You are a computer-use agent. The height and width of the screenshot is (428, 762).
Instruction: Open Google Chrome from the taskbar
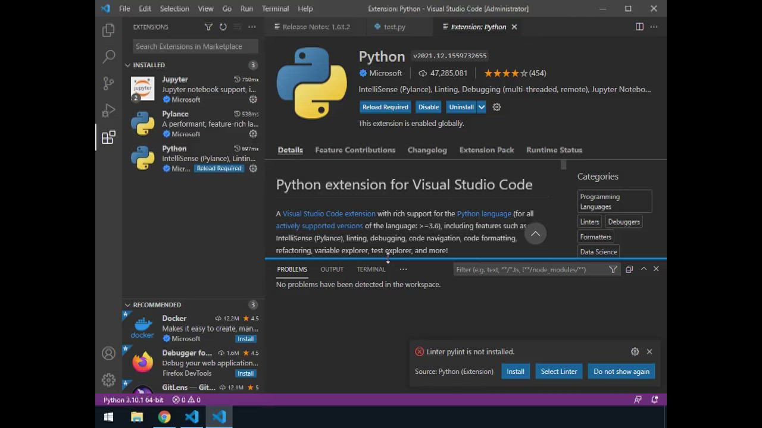[164, 417]
